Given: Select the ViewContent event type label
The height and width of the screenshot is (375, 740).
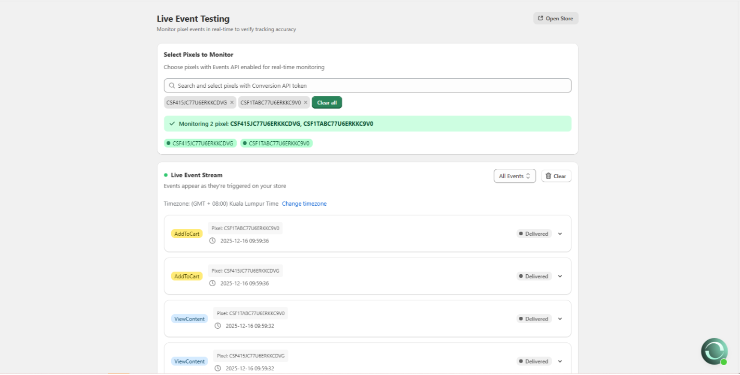Looking at the screenshot, I should pos(189,318).
